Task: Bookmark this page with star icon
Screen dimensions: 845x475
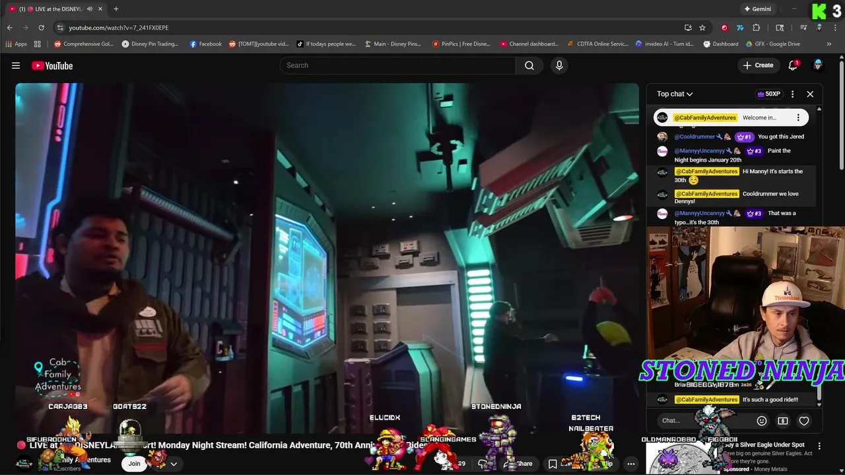Action: 702,28
